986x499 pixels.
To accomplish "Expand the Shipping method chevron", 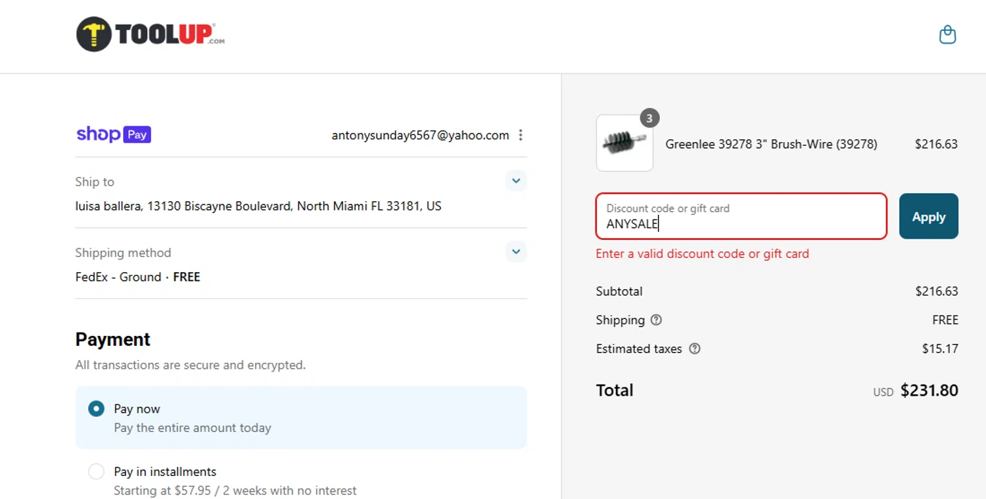I will [516, 252].
